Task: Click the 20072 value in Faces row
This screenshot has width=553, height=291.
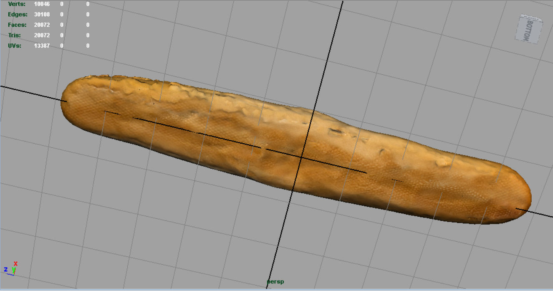Action: click(42, 25)
